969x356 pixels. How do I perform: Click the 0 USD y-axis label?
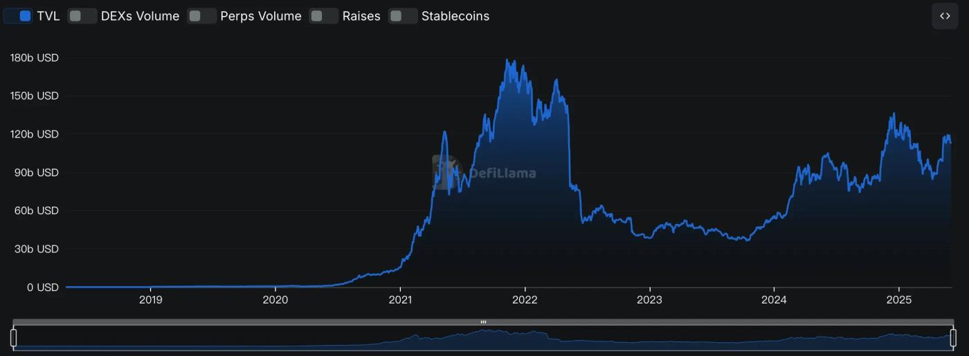43,287
